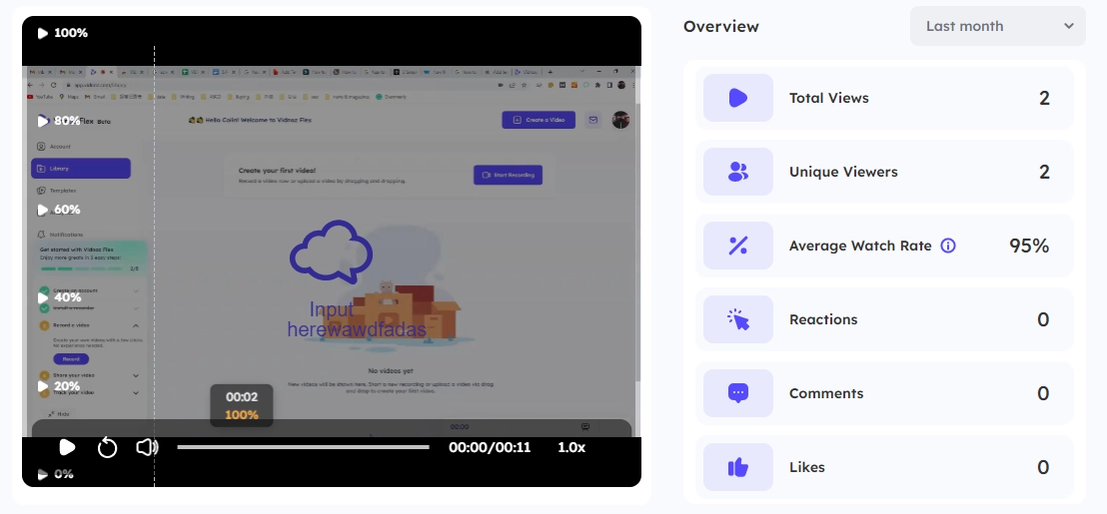Screen dimensions: 1107x514
Task: Click the 0% watch rate marker
Action: [x=56, y=474]
